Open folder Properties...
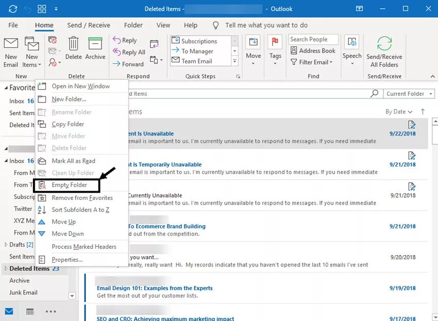Image resolution: width=438 pixels, height=321 pixels. coord(81,260)
